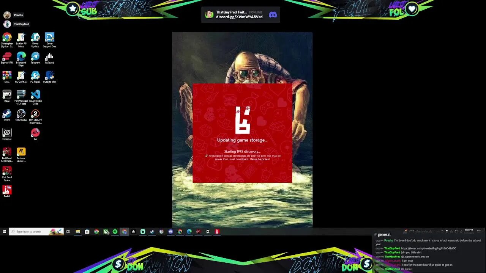Click the 'Updating game storage...' text

(x=242, y=140)
